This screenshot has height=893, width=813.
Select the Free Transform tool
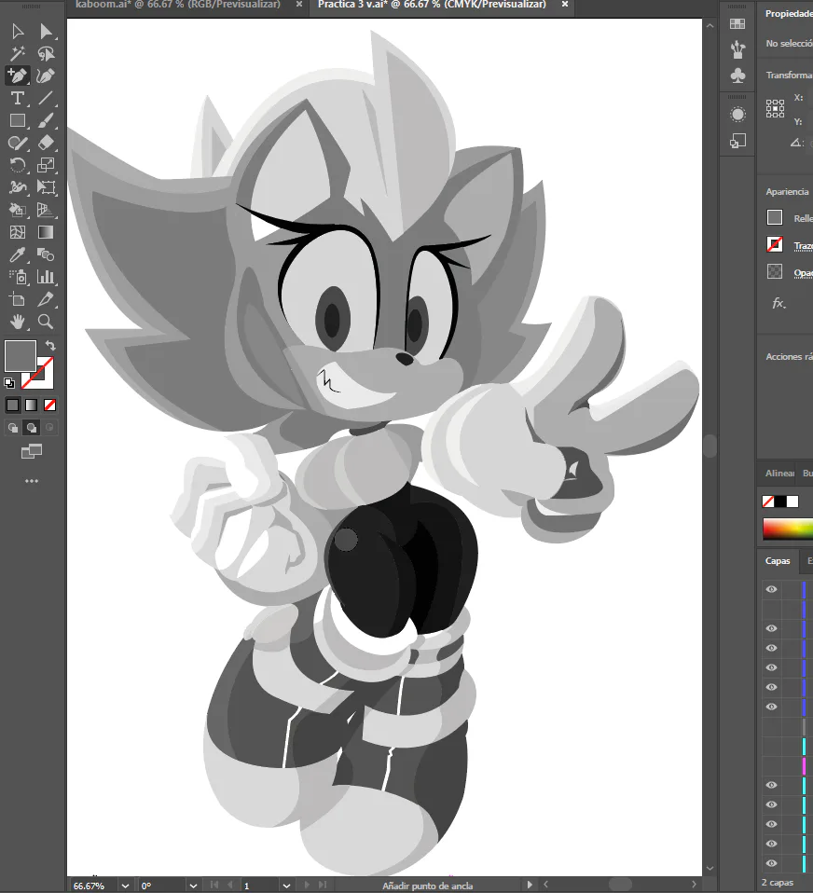coord(46,187)
